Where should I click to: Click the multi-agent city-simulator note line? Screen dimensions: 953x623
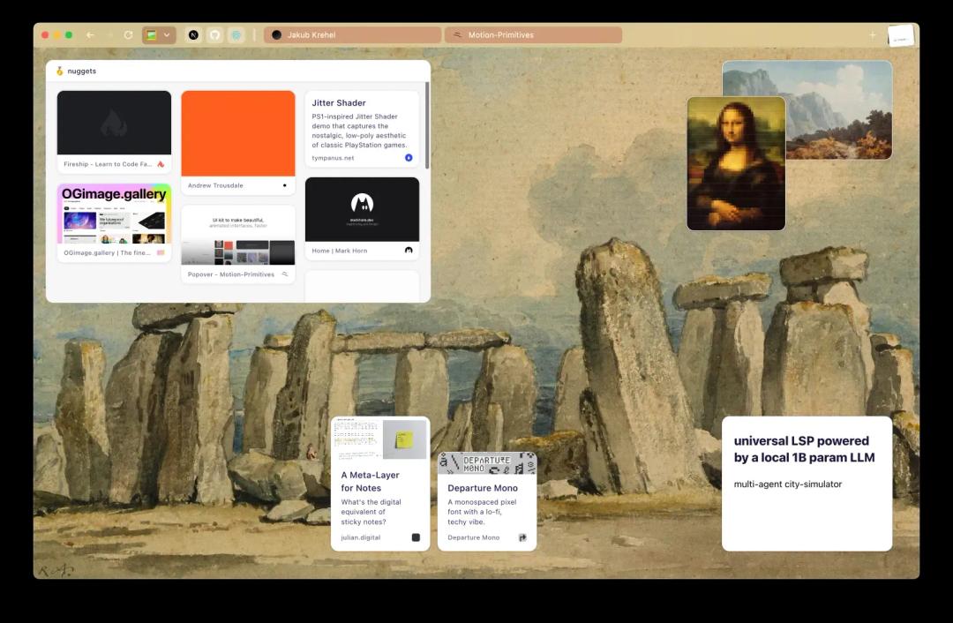pos(788,484)
